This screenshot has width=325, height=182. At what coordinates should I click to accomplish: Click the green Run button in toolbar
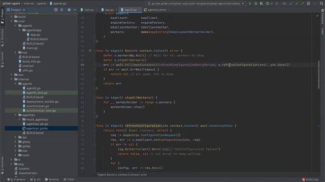[x=250, y=4]
